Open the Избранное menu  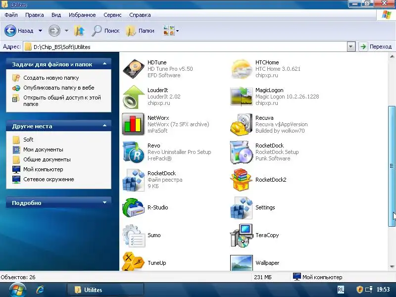click(x=82, y=15)
